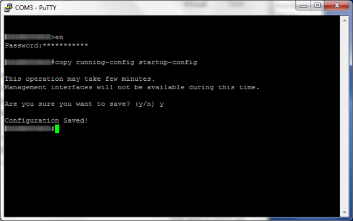Click the copy running-config startup-config command
The height and width of the screenshot is (221, 353).
click(x=126, y=62)
